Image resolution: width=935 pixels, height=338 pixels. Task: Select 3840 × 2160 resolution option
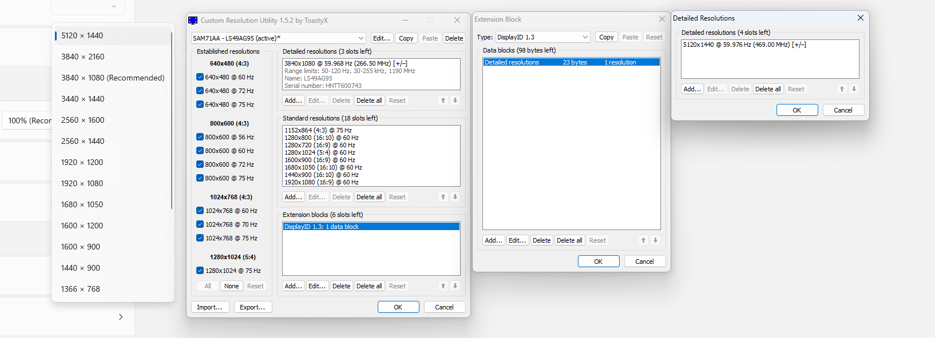coord(83,57)
